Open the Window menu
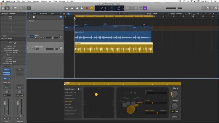The width and height of the screenshot is (219, 123). 62,1
